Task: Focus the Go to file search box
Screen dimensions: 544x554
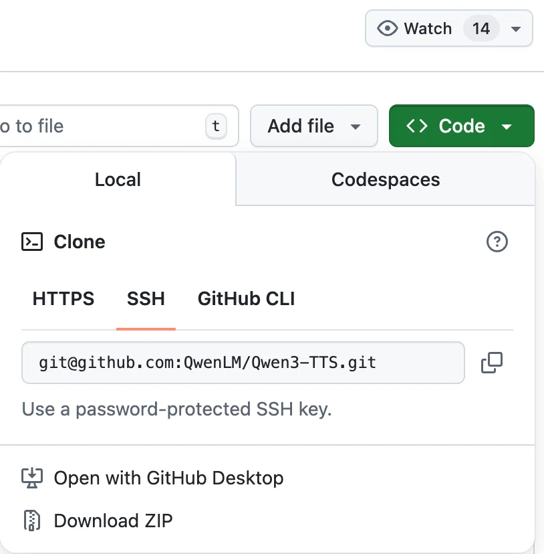Action: coord(120,126)
